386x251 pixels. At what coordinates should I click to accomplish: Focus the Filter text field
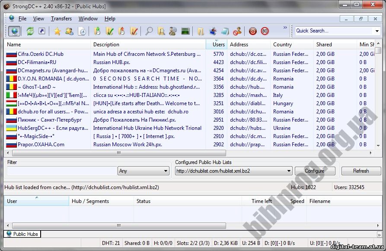[62, 171]
